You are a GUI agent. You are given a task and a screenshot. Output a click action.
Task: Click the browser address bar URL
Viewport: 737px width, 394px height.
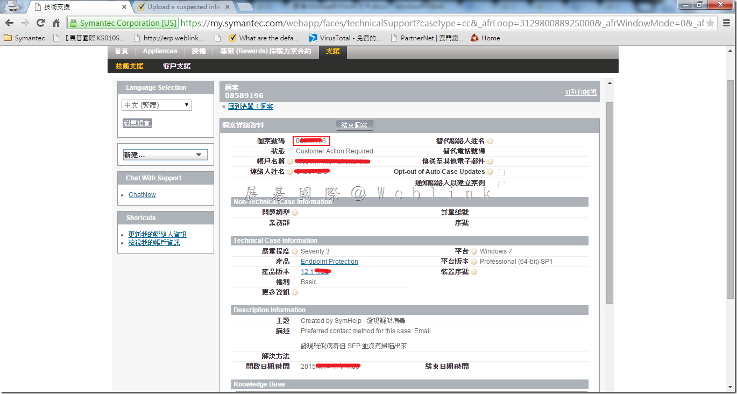click(x=441, y=23)
